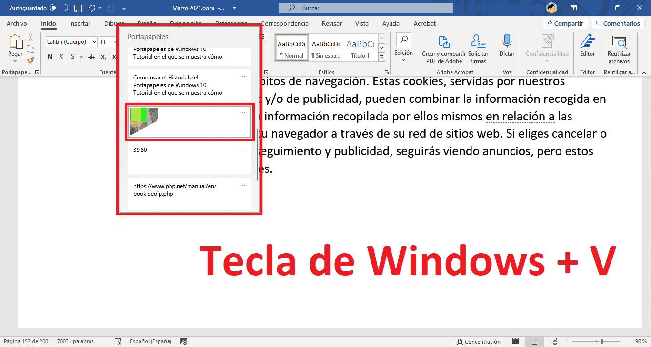Screen dimensions: 651x347
Task: Open the Archivo menu
Action: (17, 23)
